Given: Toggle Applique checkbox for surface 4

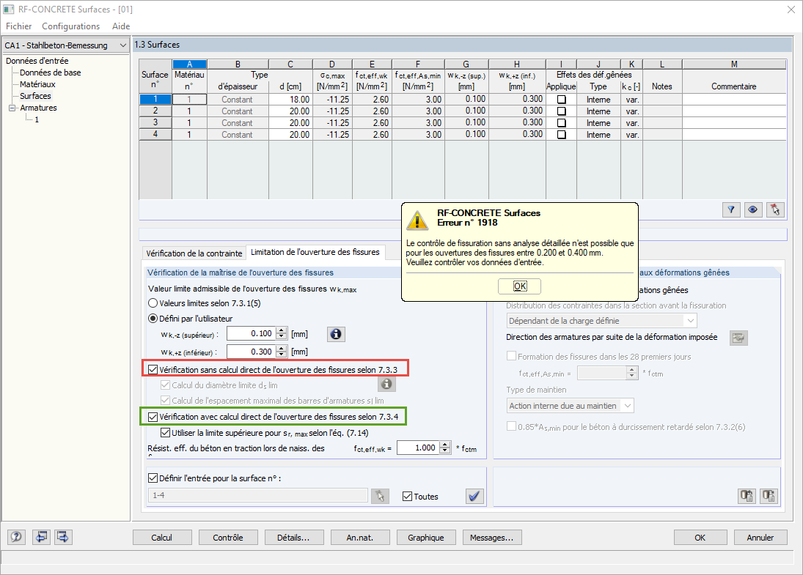Looking at the screenshot, I should pos(561,135).
